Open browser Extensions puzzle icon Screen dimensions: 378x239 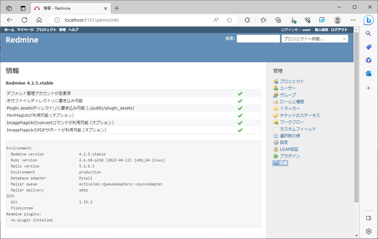coord(247,20)
